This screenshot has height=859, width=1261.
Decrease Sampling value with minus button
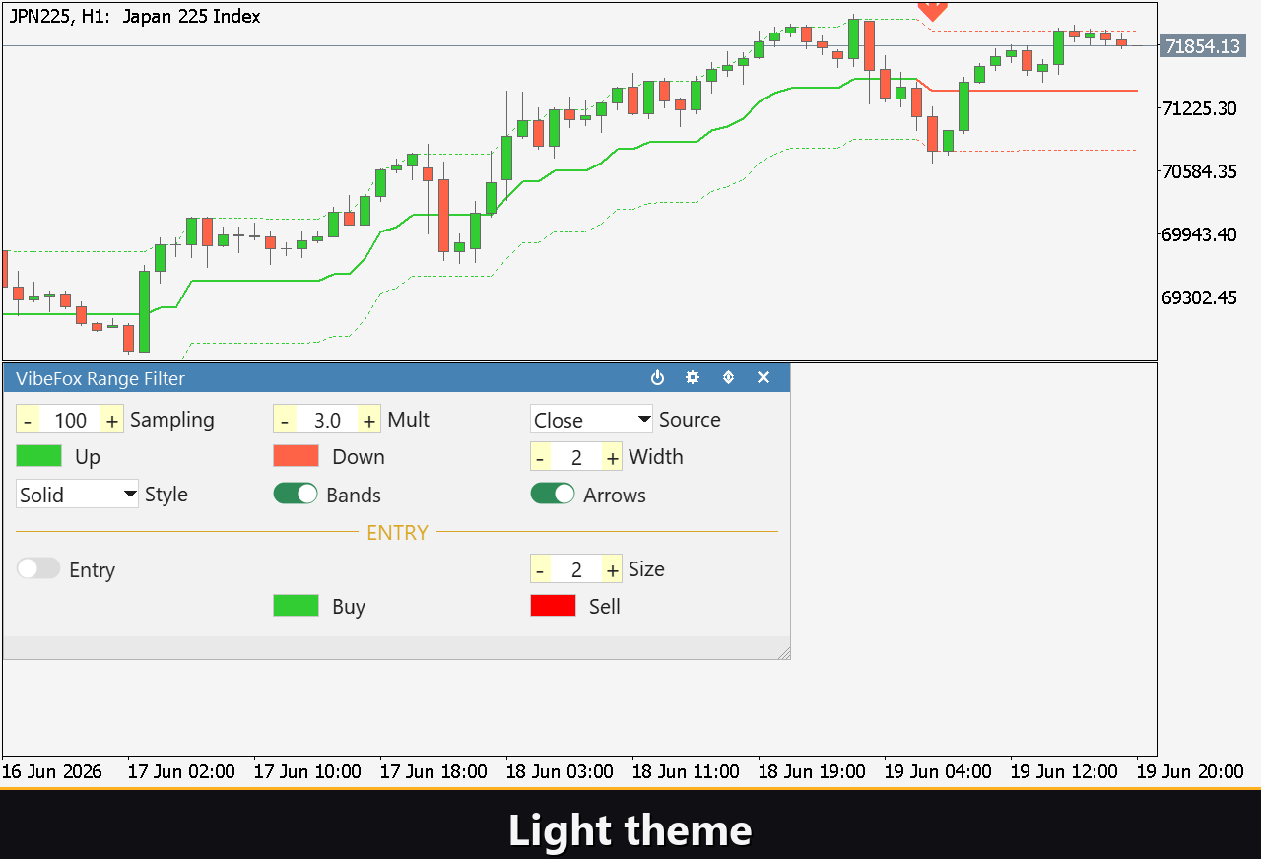coord(28,420)
